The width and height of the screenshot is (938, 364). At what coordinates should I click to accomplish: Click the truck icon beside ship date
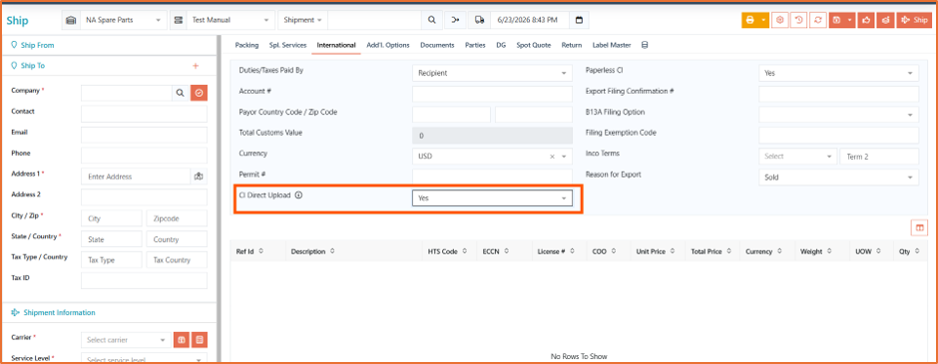tap(479, 20)
